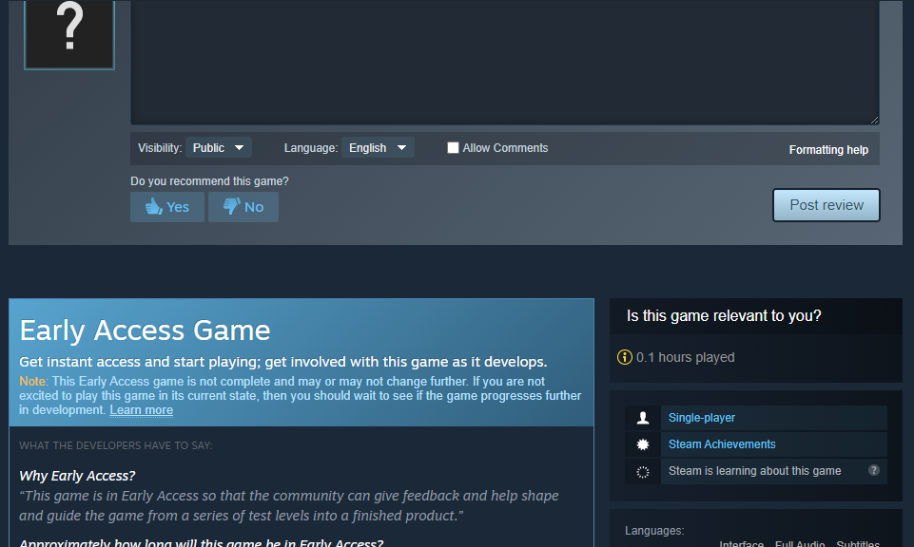Click the Is this game relevant to you? header

(x=724, y=316)
